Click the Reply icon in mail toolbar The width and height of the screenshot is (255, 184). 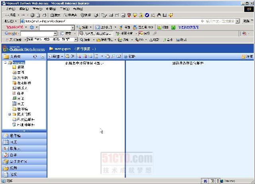79,57
